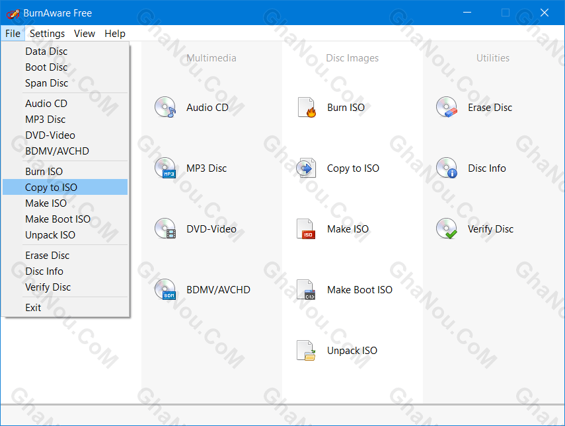Image resolution: width=565 pixels, height=426 pixels.
Task: Choose Make ISO in the File menu
Action: click(65, 203)
